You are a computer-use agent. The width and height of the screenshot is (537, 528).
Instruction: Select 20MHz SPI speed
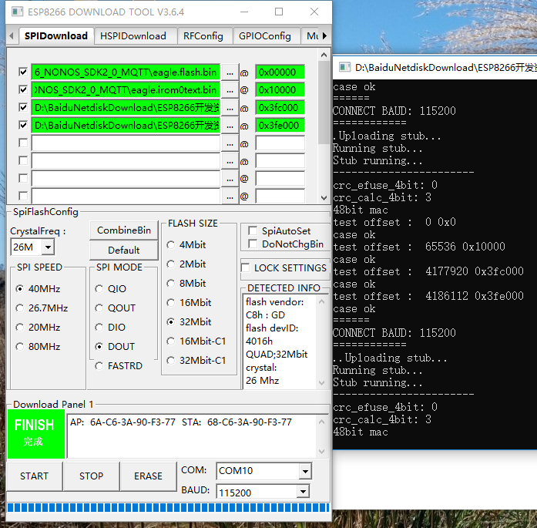pyautogui.click(x=20, y=328)
